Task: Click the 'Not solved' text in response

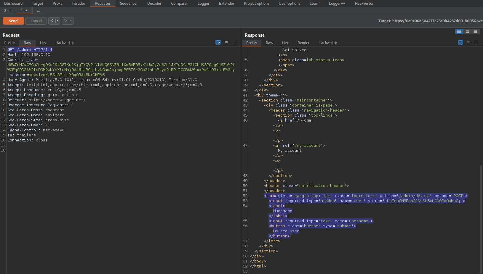Action: [295, 50]
